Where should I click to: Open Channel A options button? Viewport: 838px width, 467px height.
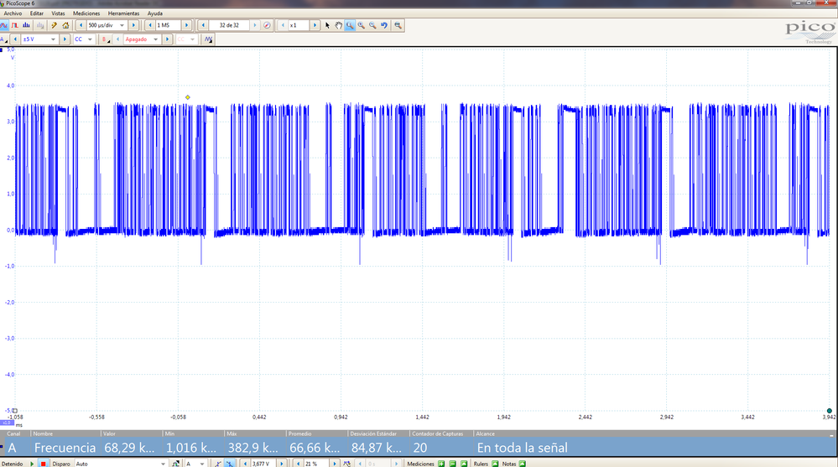pos(3,39)
